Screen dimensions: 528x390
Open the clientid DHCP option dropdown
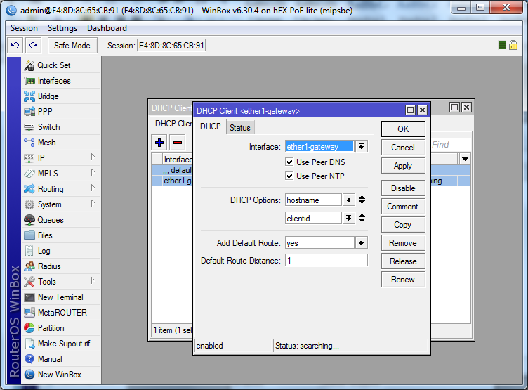348,218
